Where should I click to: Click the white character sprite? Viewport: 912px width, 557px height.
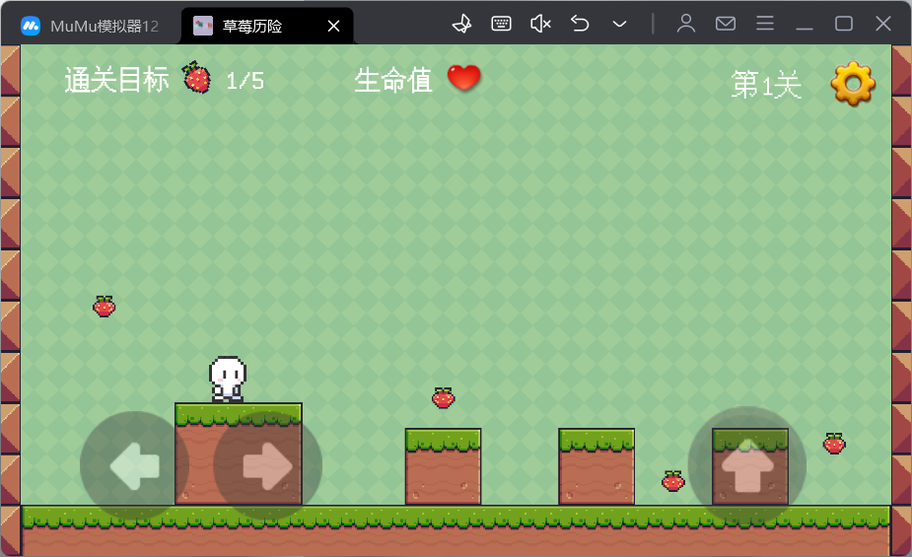[x=228, y=379]
